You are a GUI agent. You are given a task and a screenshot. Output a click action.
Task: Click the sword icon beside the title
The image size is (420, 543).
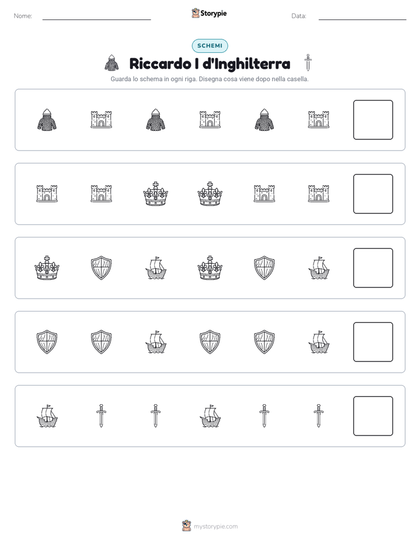[x=308, y=63]
